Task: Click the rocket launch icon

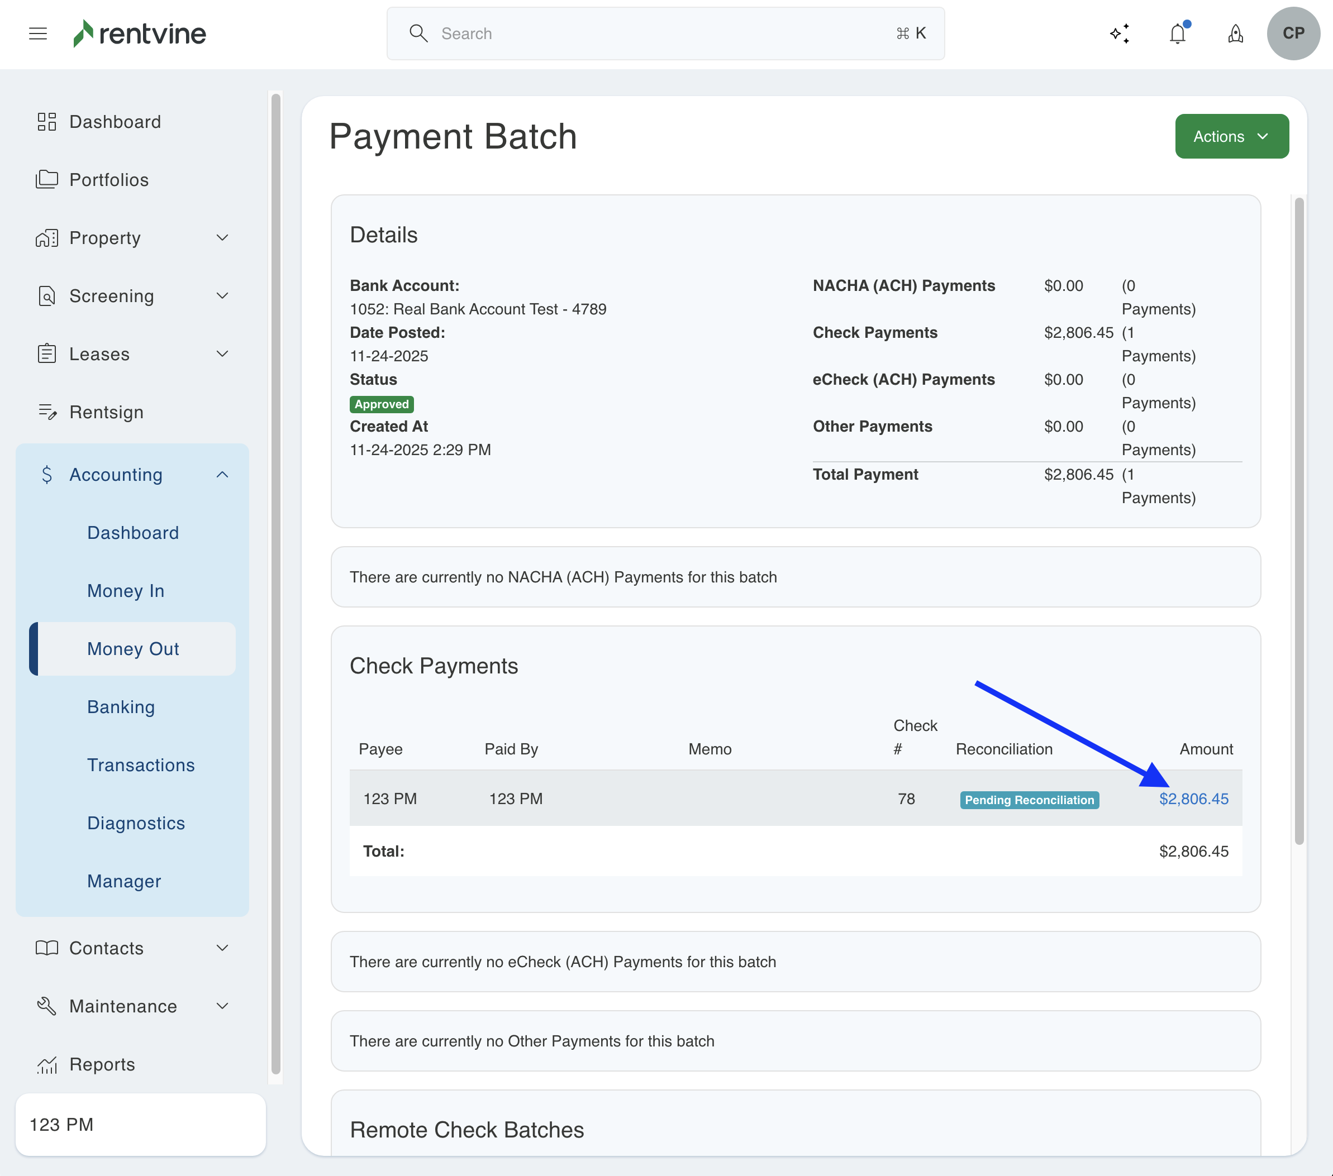Action: pyautogui.click(x=1235, y=34)
